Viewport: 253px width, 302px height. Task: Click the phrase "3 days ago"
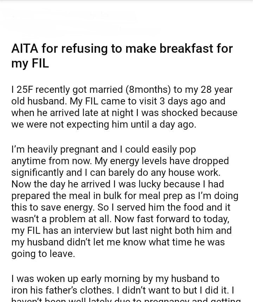[x=166, y=101]
